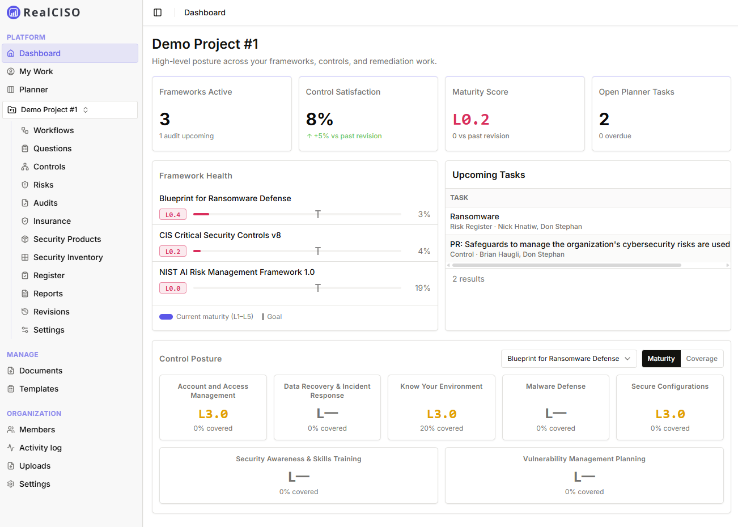This screenshot has width=738, height=527.
Task: Click the Templates clipboard icon
Action: coord(11,389)
